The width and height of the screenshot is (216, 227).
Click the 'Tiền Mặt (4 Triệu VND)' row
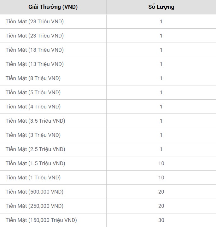(33, 107)
